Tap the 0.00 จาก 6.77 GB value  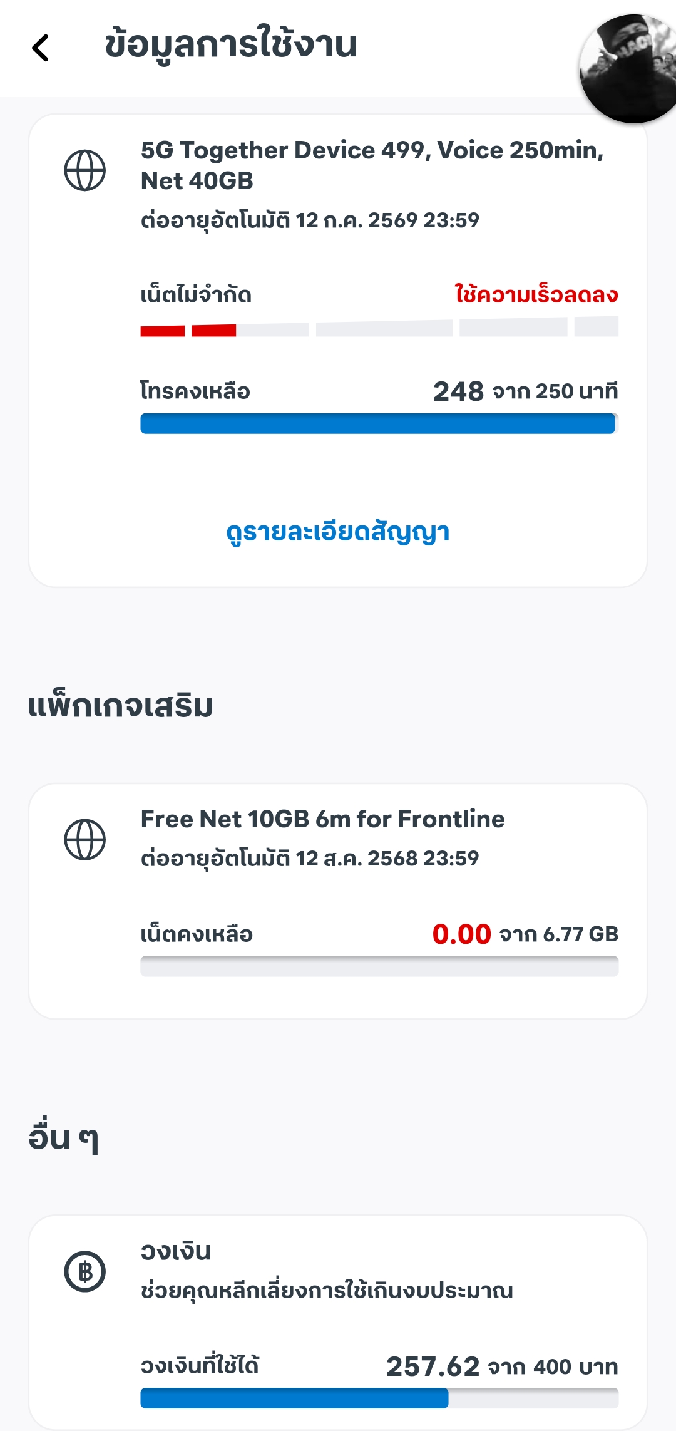(525, 934)
